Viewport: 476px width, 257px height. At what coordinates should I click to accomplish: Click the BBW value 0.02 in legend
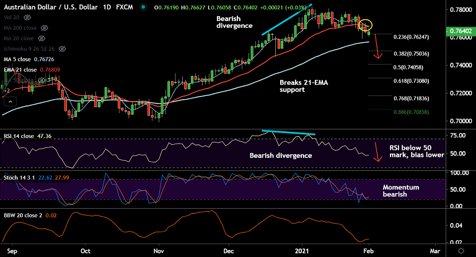pos(51,216)
